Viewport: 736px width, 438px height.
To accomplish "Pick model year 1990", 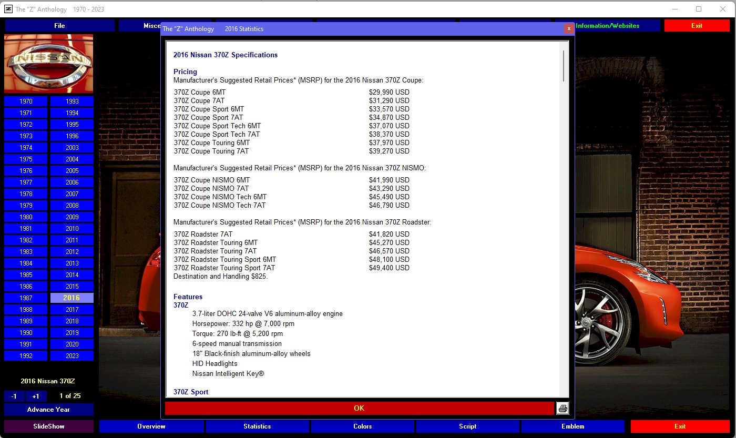I will click(x=26, y=333).
